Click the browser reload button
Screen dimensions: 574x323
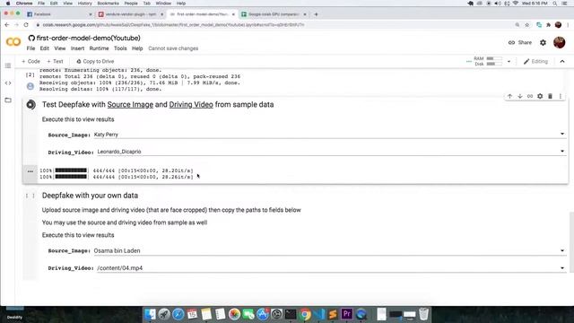point(26,25)
